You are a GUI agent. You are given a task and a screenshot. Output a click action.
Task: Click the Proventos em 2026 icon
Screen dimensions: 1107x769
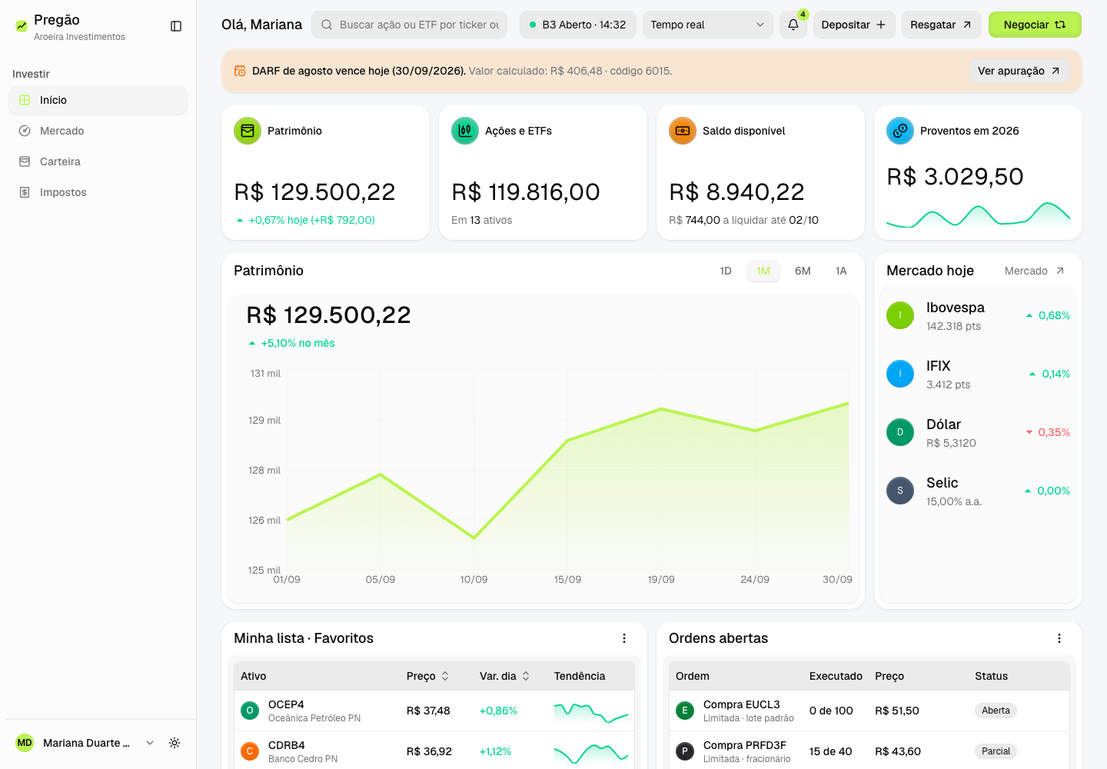[x=900, y=131]
